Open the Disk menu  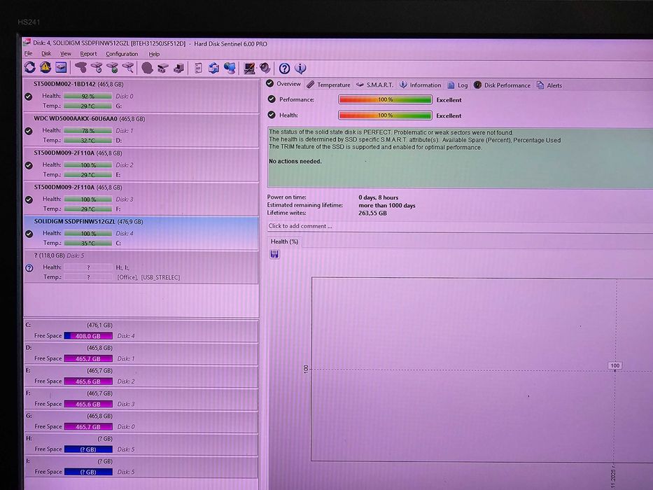46,53
